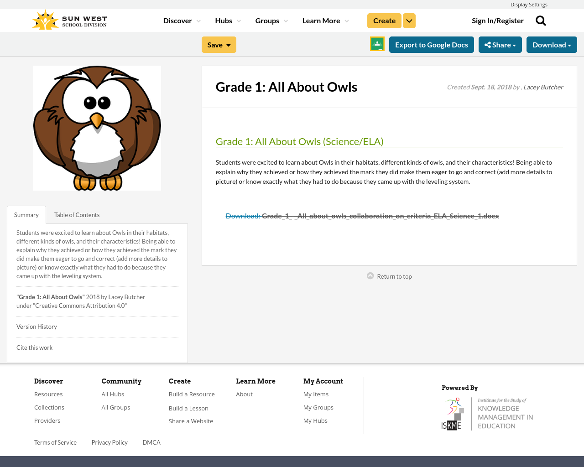Image resolution: width=584 pixels, height=467 pixels.
Task: Open the Create button's extra options icon
Action: (x=409, y=20)
